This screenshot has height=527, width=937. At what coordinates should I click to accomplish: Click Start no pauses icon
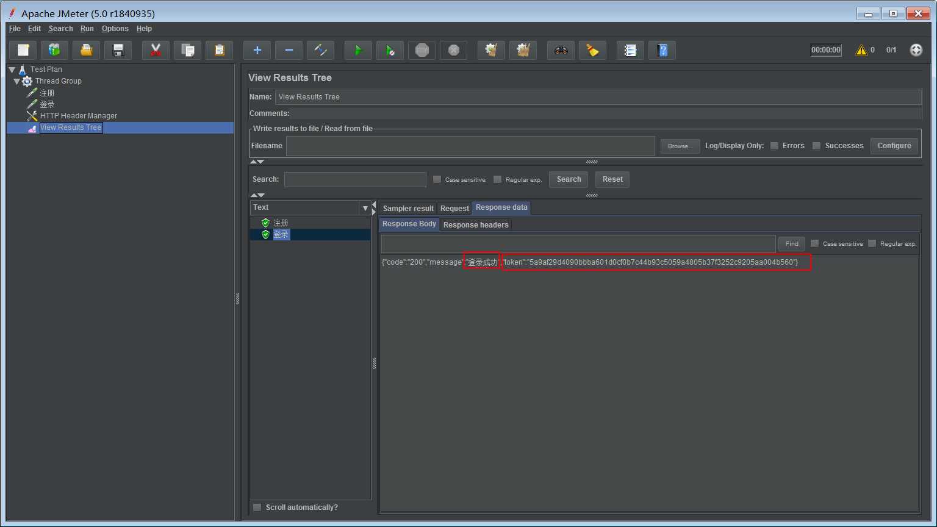pyautogui.click(x=390, y=50)
